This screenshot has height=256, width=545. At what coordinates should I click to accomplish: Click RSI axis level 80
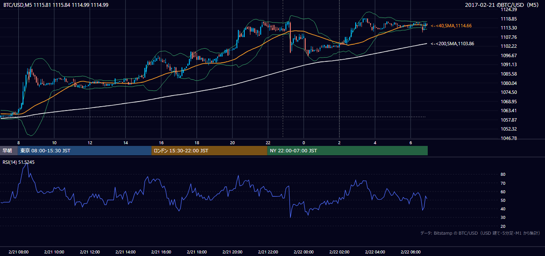click(503, 175)
